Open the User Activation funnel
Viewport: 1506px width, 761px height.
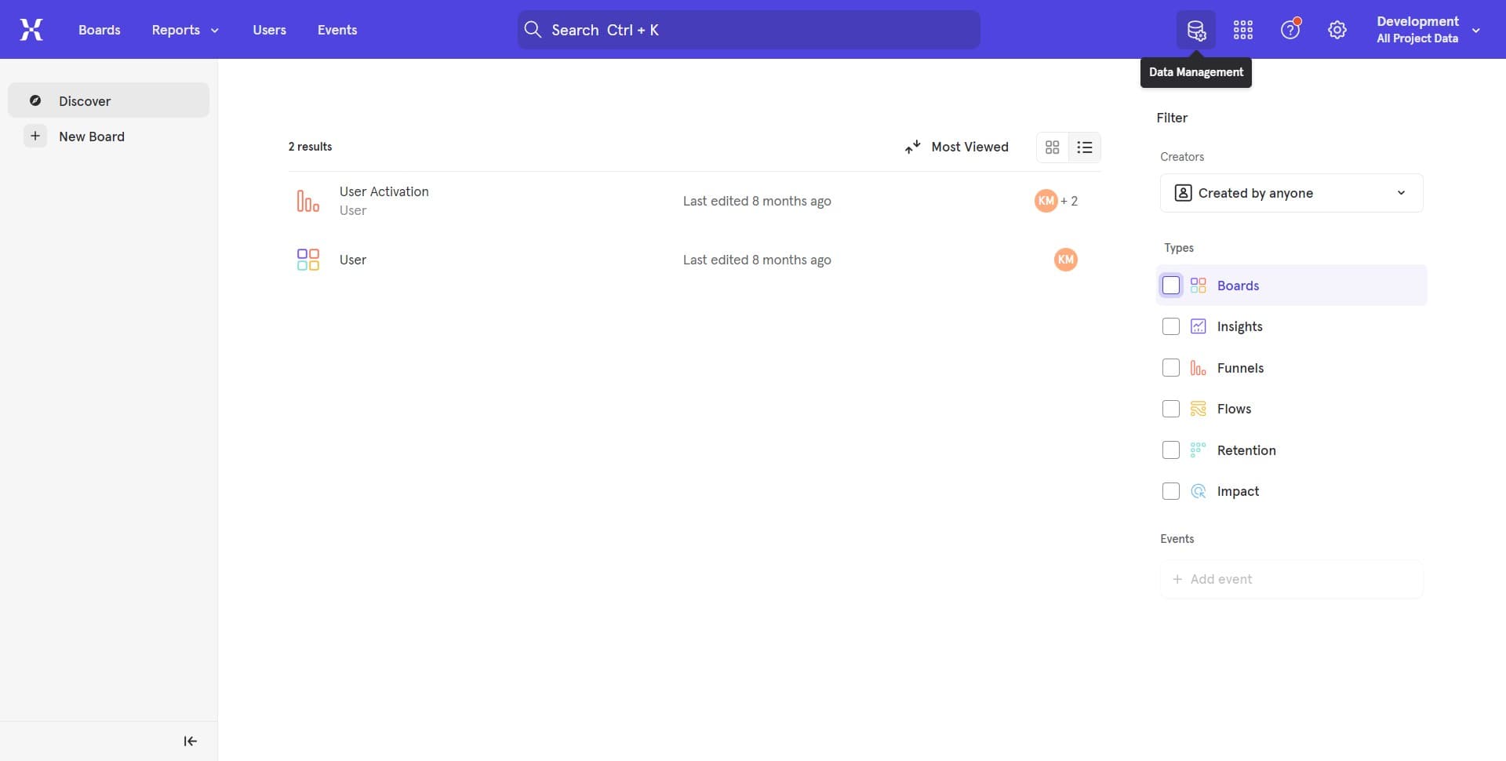pos(384,191)
